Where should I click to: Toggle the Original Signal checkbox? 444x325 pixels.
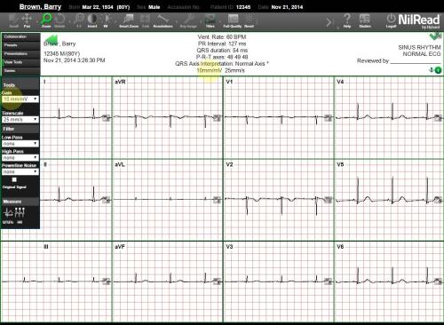pos(14,179)
